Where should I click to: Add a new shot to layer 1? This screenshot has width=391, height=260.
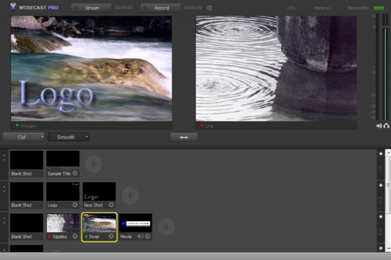(94, 164)
